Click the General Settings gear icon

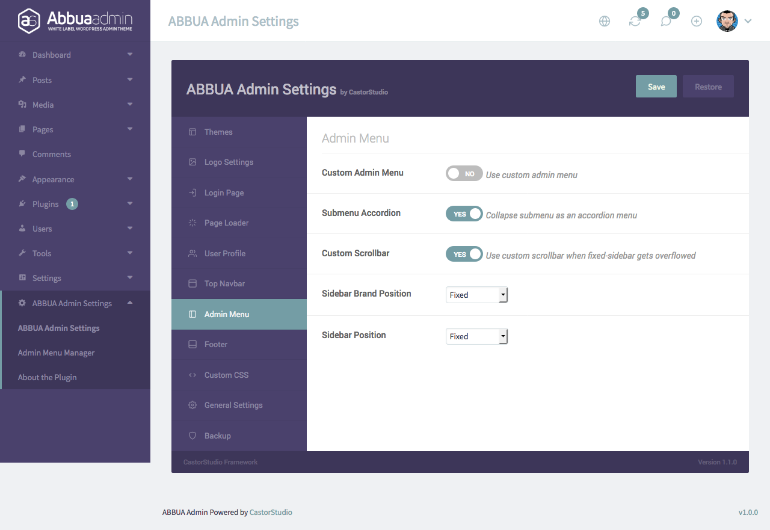coord(192,405)
